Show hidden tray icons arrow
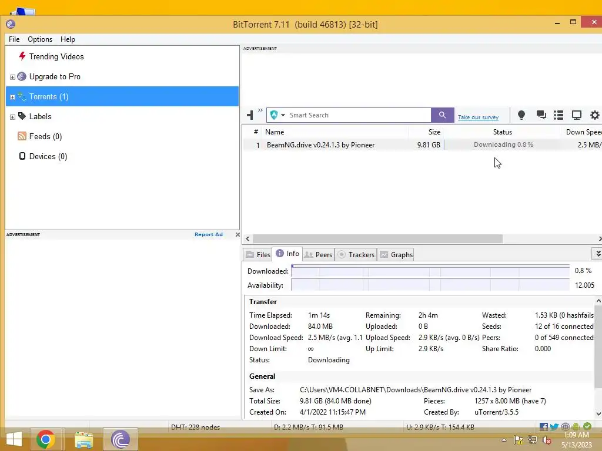The width and height of the screenshot is (602, 451). click(504, 440)
